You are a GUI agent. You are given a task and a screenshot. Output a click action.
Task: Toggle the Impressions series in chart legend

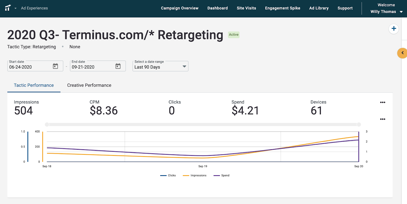(195, 175)
